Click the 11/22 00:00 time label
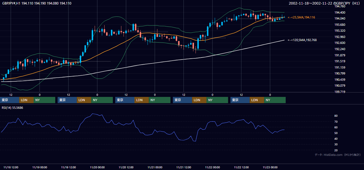 coord(212,167)
